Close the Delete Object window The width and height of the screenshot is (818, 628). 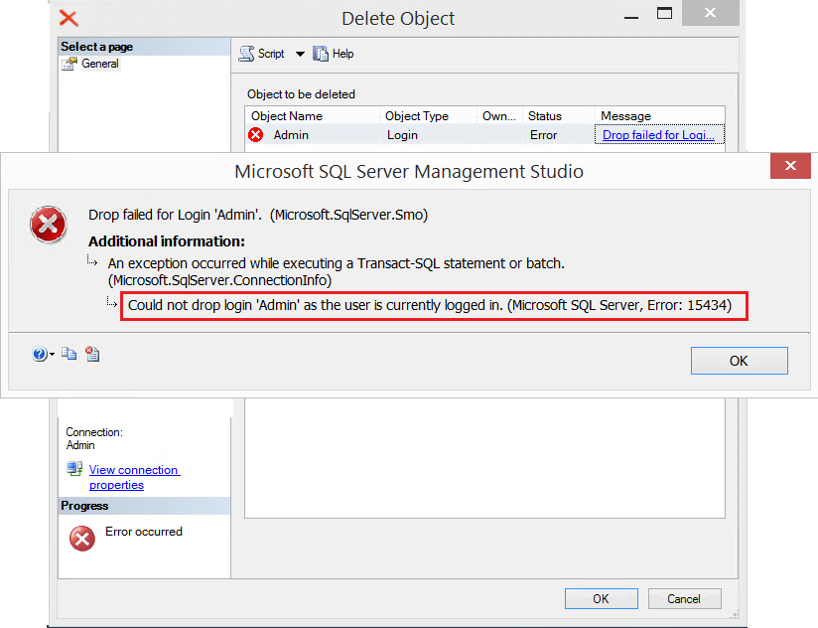click(711, 13)
